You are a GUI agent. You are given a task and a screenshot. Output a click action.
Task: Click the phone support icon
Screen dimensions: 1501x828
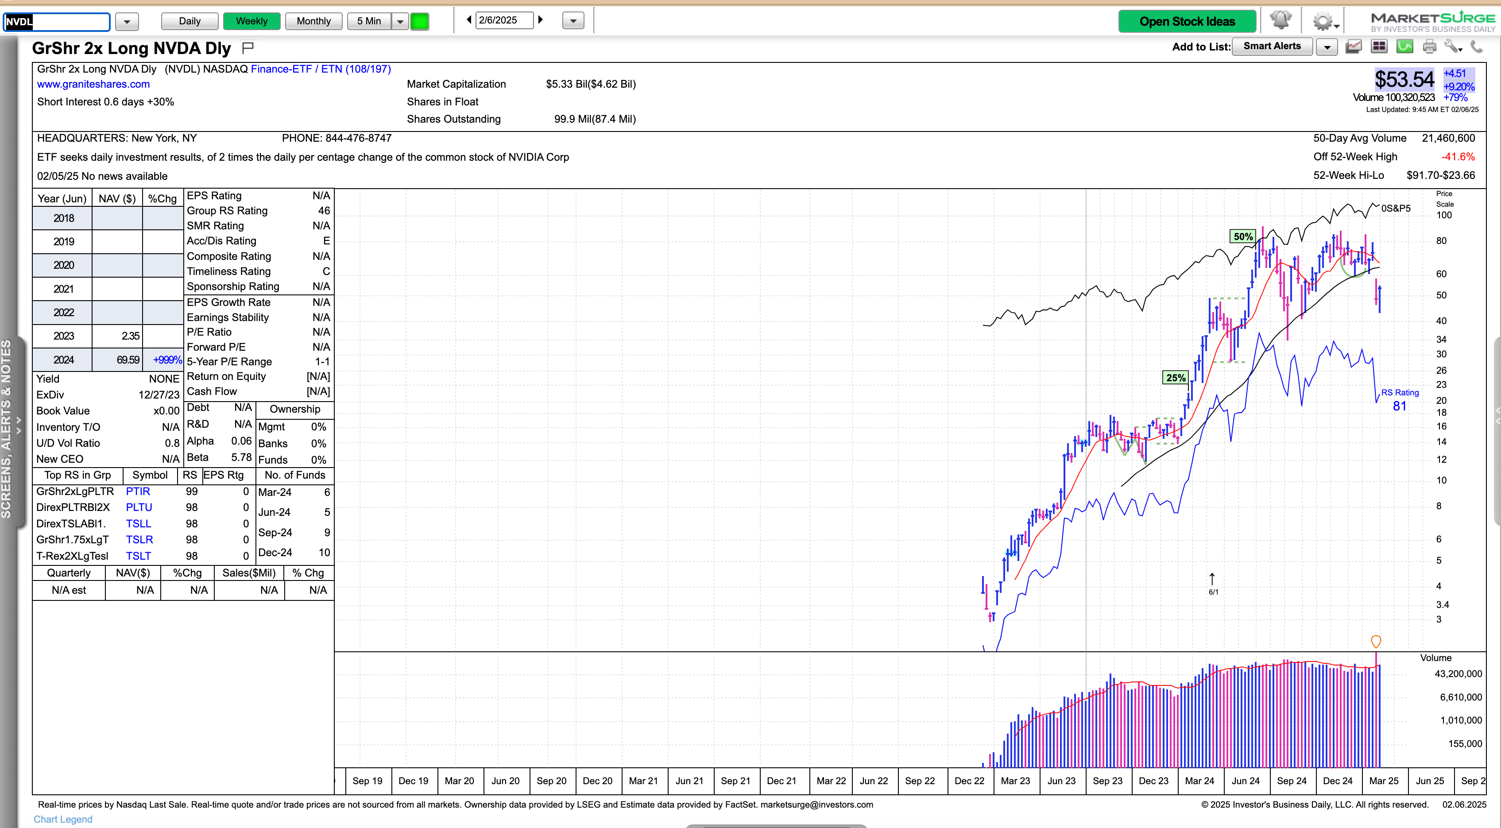click(1477, 46)
